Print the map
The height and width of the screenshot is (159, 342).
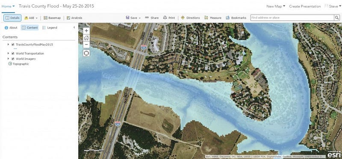click(169, 18)
